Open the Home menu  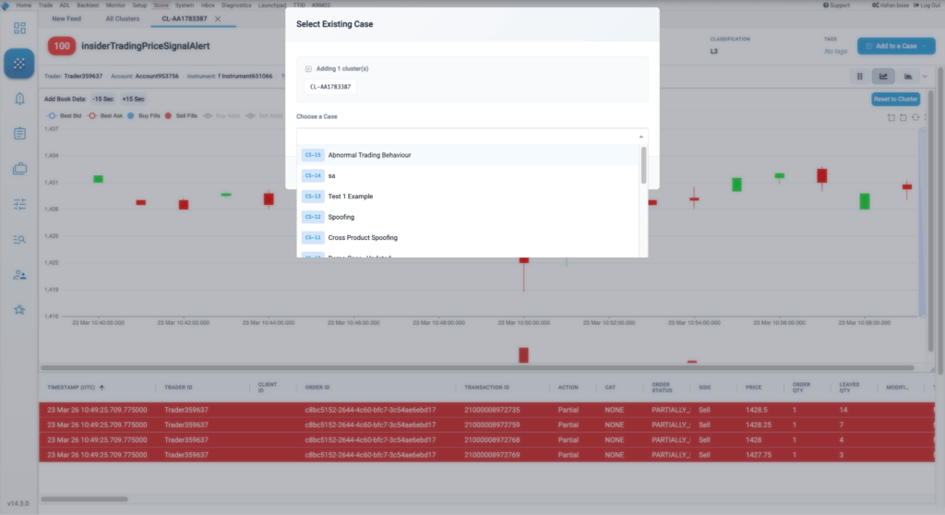tap(23, 5)
